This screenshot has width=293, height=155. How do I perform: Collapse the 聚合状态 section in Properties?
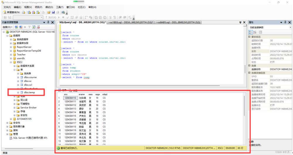pos(249,37)
